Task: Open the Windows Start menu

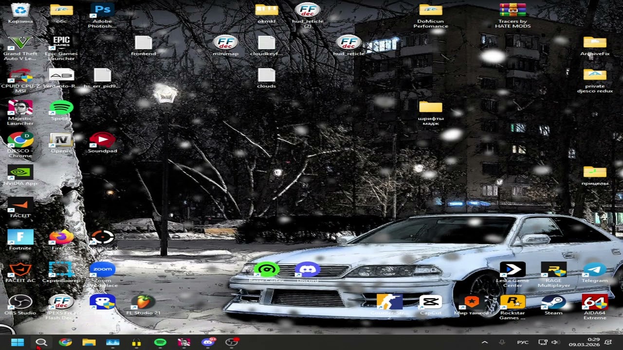Action: pos(18,342)
